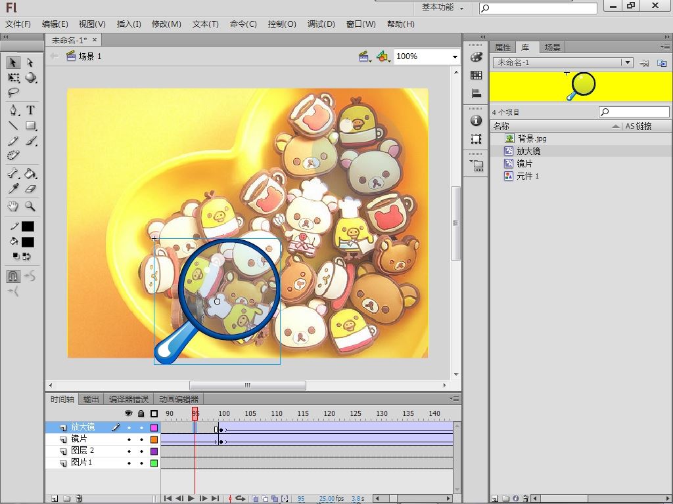
Task: Delete the selected timeline layer
Action: click(79, 499)
